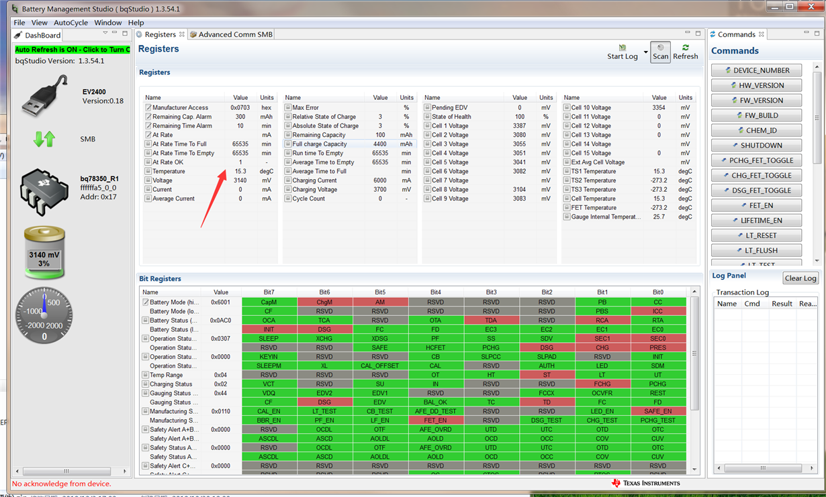
Task: Click the battery level icon showing 3140 mV
Action: click(x=44, y=253)
